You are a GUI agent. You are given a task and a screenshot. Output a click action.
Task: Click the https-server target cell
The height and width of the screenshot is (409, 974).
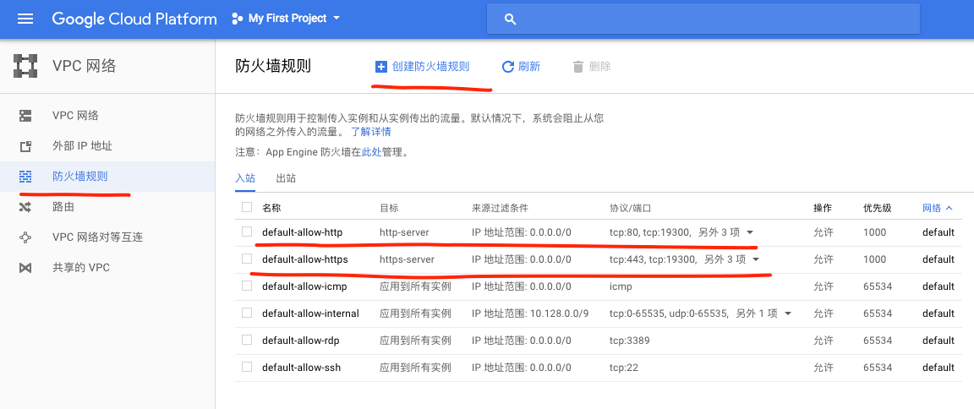tap(407, 259)
